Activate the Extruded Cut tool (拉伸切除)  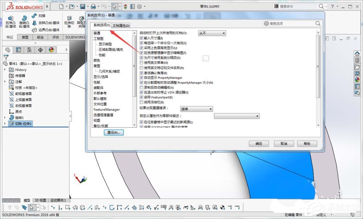(69, 21)
